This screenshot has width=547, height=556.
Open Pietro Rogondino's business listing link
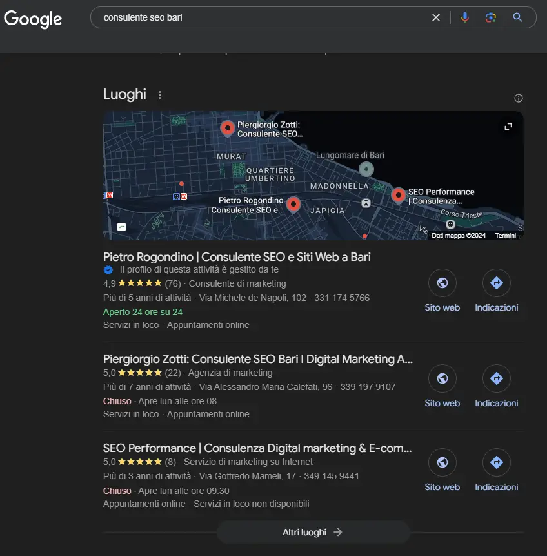click(x=236, y=256)
